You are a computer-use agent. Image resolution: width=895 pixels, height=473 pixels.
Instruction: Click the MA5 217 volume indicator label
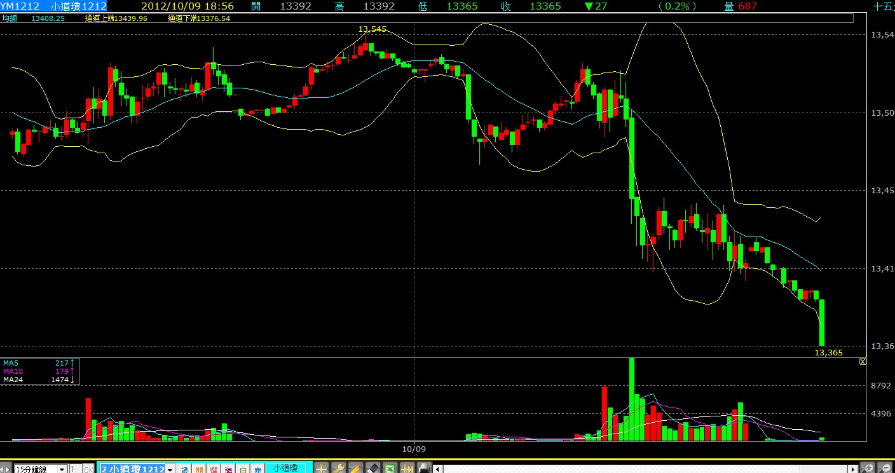39,363
